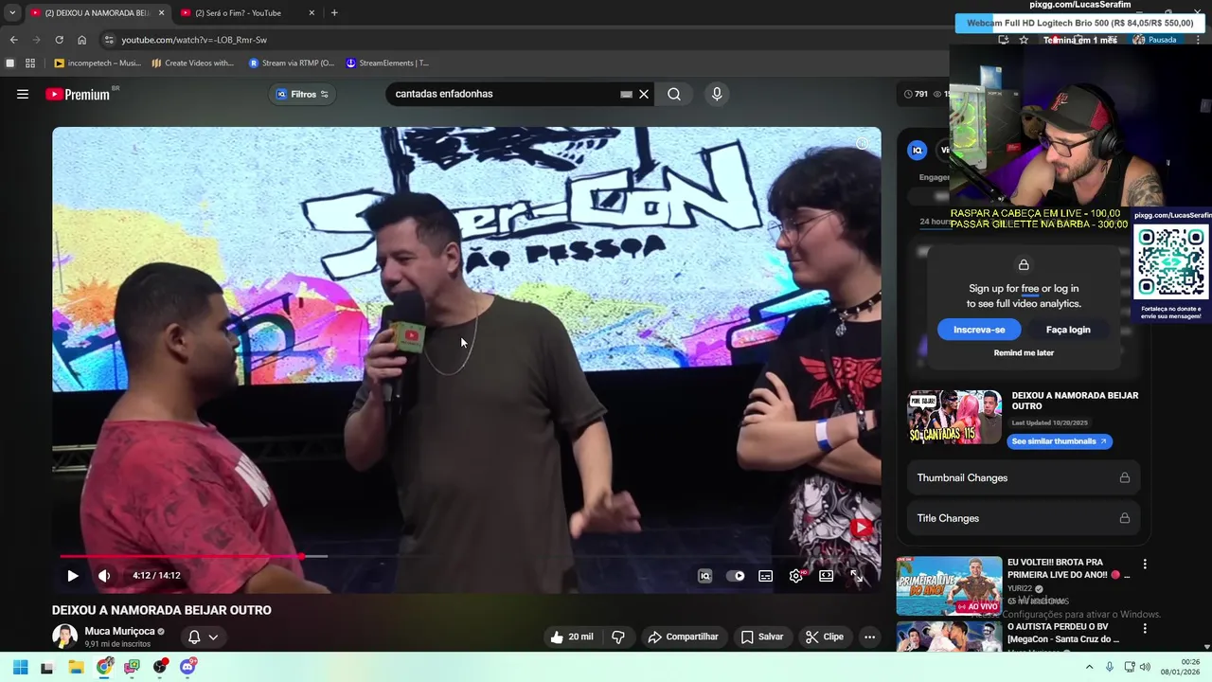Open See similar thumbnails link
This screenshot has width=1212, height=682.
(x=1059, y=441)
